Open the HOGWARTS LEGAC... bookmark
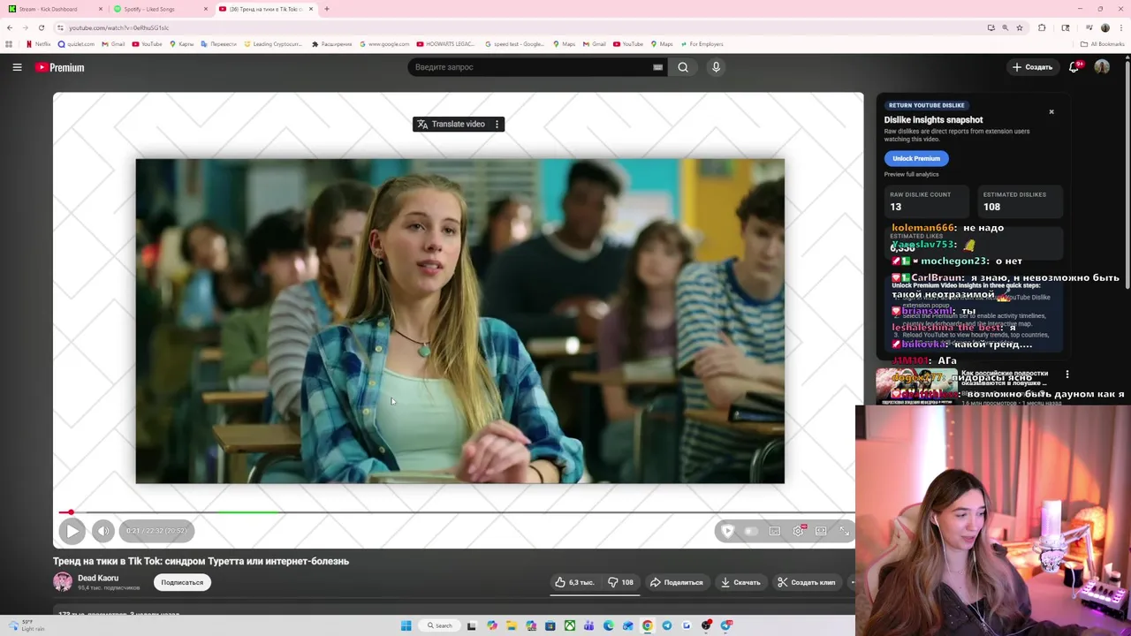Viewport: 1131px width, 636px height. (x=446, y=44)
